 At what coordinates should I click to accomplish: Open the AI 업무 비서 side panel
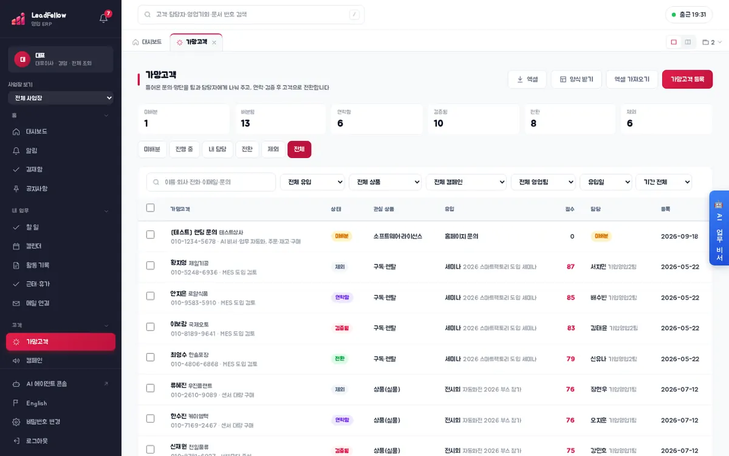point(719,228)
